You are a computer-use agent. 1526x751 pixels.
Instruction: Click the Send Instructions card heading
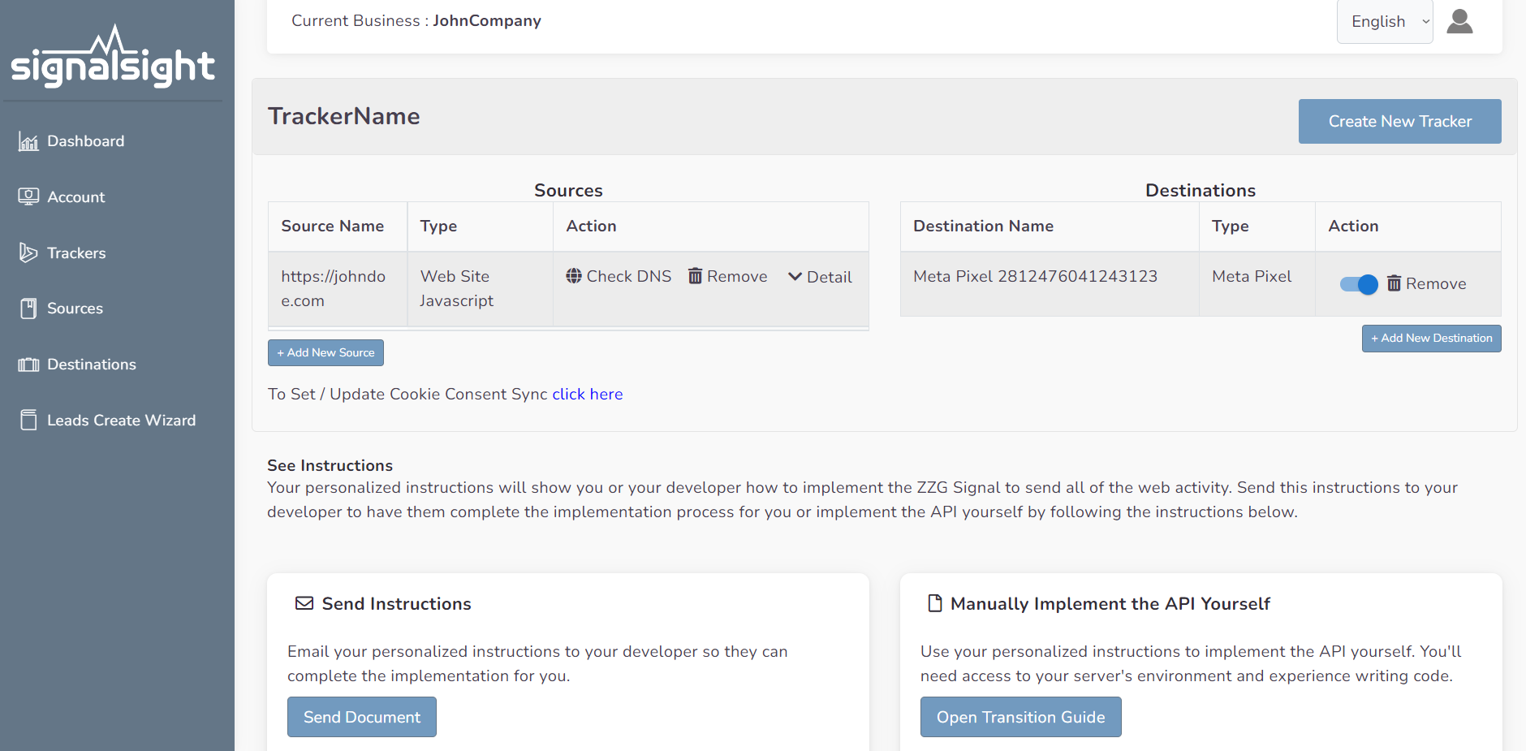[397, 604]
